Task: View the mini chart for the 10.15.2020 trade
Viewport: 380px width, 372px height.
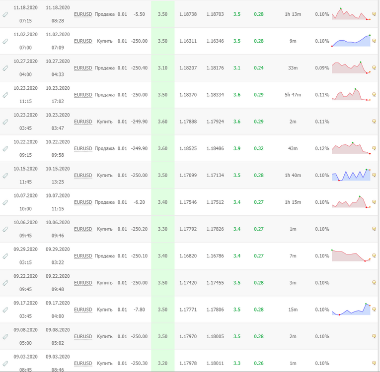Action: [351, 175]
